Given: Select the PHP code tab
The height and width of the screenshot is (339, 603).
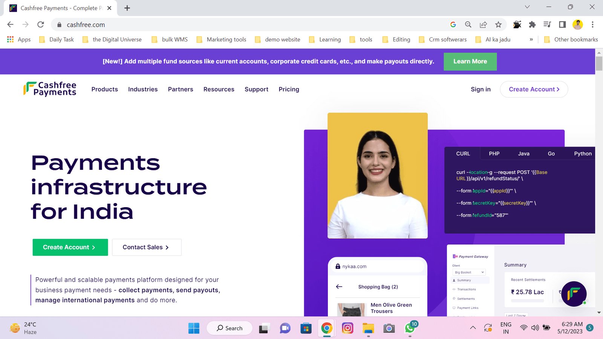Looking at the screenshot, I should click(494, 154).
